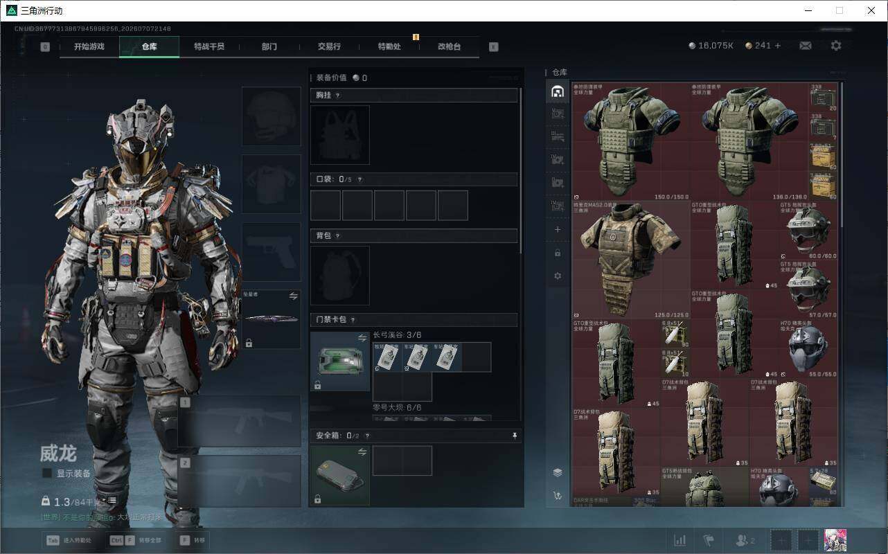Click the first empty pocket slot
The image size is (888, 554).
pos(326,206)
